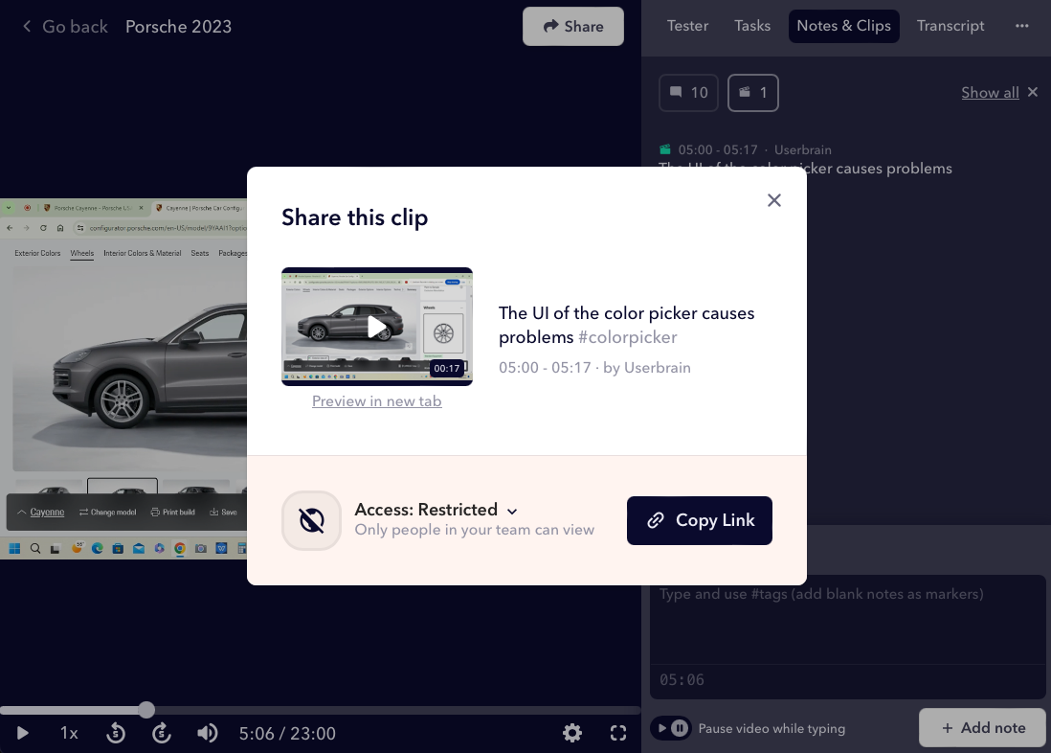Viewport: 1051px width, 753px height.
Task: Skip forward 5 seconds
Action: [x=162, y=733]
